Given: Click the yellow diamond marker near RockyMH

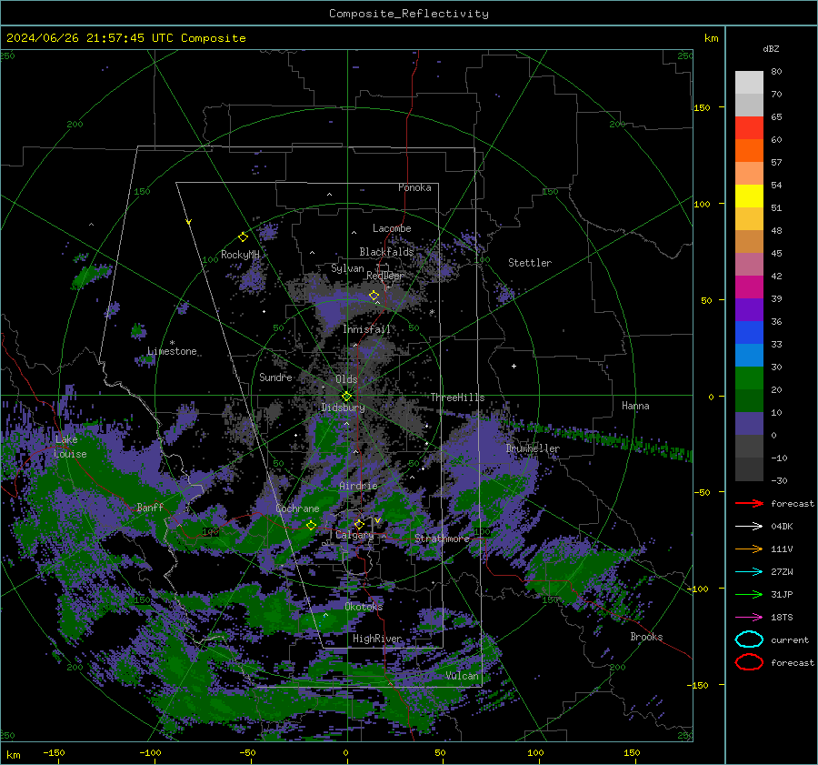Looking at the screenshot, I should tap(243, 237).
